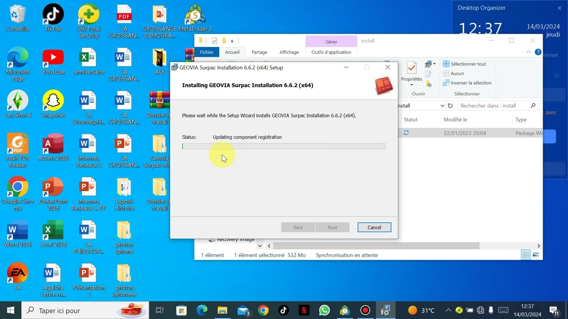Switch to the Accueil ribbon tab

(x=232, y=52)
